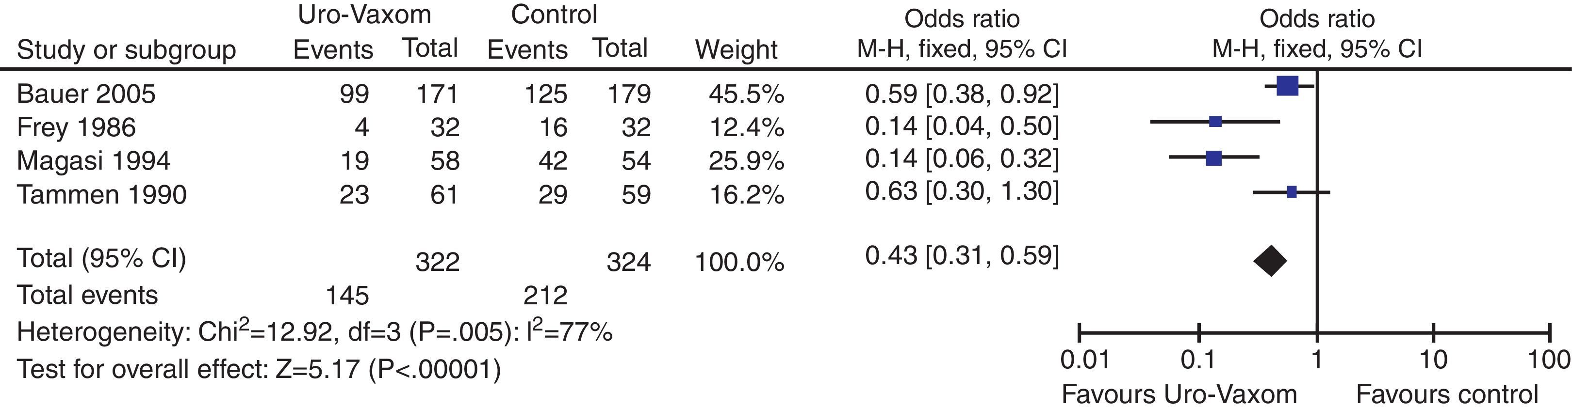Click the Weight column header
Image resolution: width=1572 pixels, height=409 pixels.
pyautogui.click(x=736, y=50)
